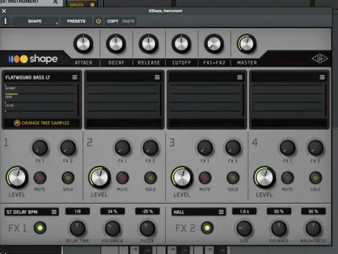Click the Orange Tree Samples logo
This screenshot has height=254, width=338.
42,123
